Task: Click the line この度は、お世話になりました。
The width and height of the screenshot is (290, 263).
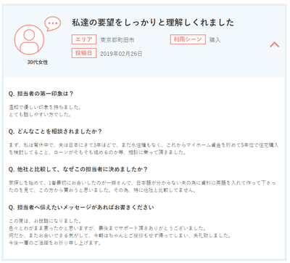Action: tap(45, 221)
